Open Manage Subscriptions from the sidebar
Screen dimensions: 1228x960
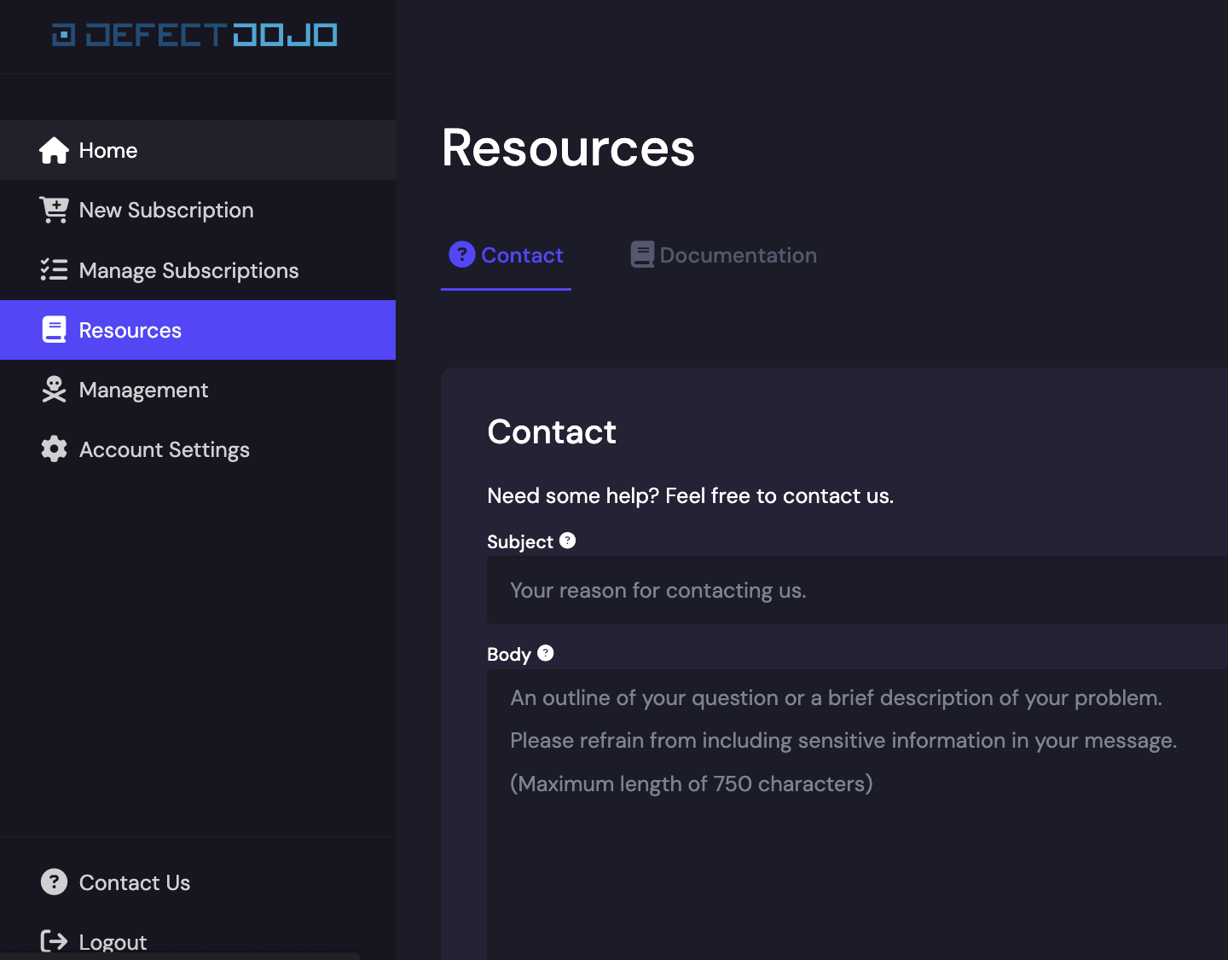tap(188, 270)
